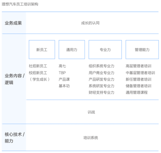Click 新任管理者培训
Image resolution: width=161 pixels, height=153 pixels.
(139, 79)
